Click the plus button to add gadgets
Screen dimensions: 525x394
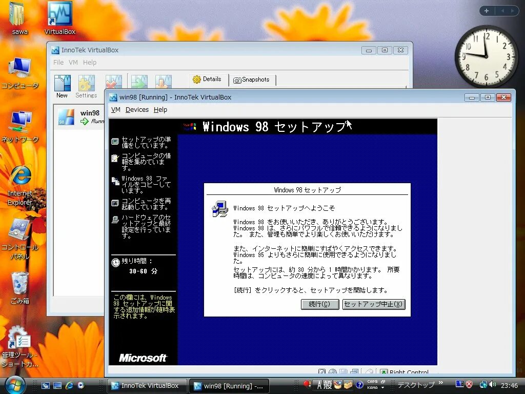click(487, 11)
